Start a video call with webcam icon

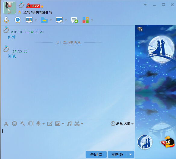coord(17,20)
